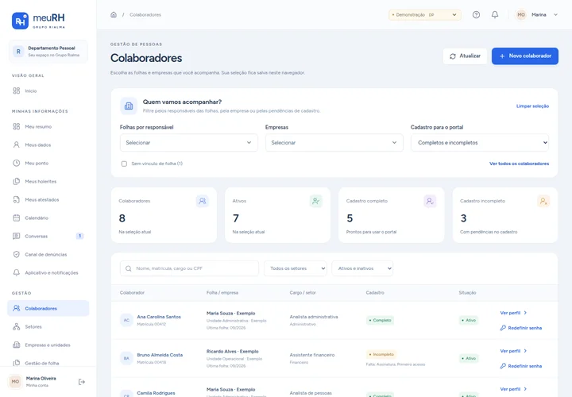Screen dimensions: 572x397
Task: Open Meus holerites menu item
Action: coord(48,181)
